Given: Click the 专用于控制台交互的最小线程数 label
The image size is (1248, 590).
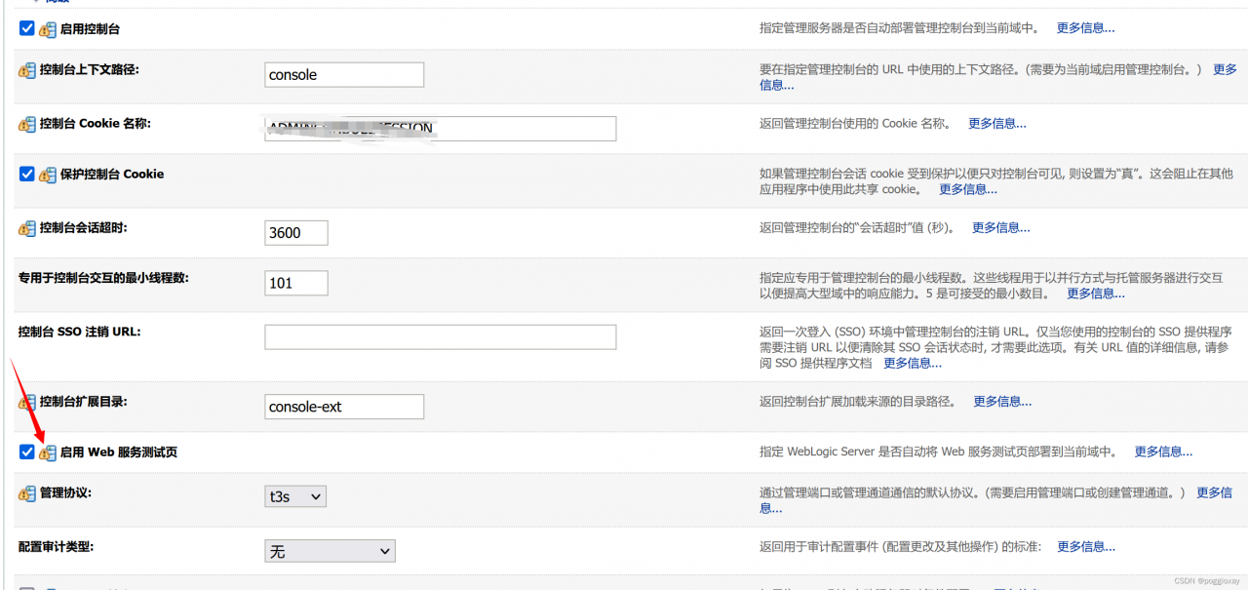Looking at the screenshot, I should [x=103, y=278].
